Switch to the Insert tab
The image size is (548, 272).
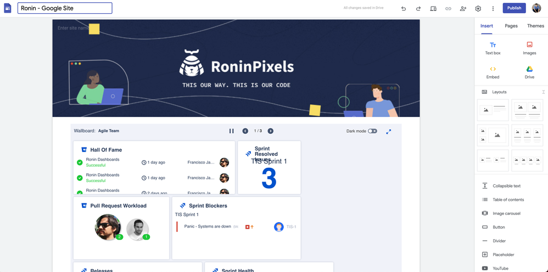point(487,26)
